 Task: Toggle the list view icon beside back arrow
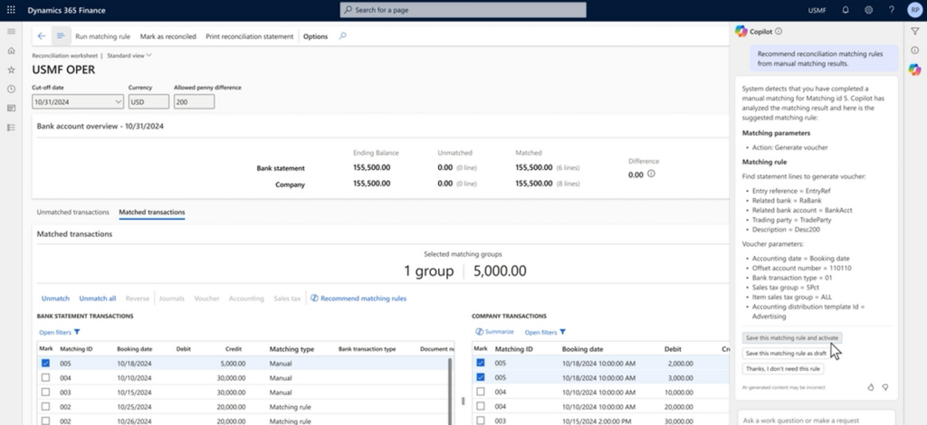click(x=61, y=36)
